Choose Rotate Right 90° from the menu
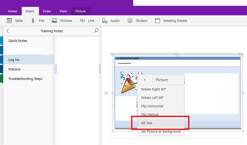 tap(161, 89)
